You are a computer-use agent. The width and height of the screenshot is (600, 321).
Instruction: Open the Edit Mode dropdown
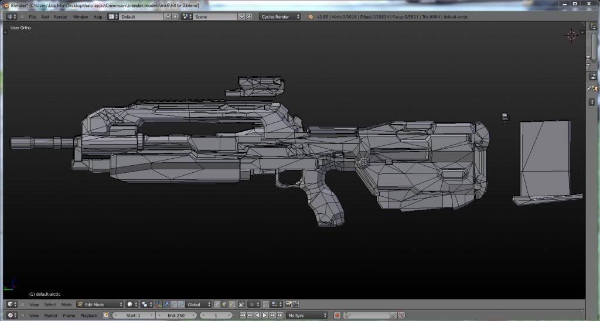pyautogui.click(x=100, y=305)
